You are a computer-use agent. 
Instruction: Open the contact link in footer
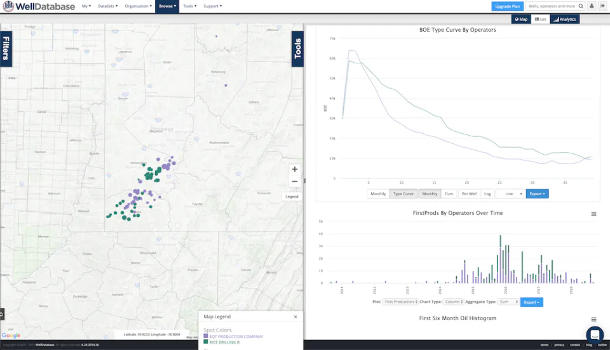pyautogui.click(x=575, y=345)
